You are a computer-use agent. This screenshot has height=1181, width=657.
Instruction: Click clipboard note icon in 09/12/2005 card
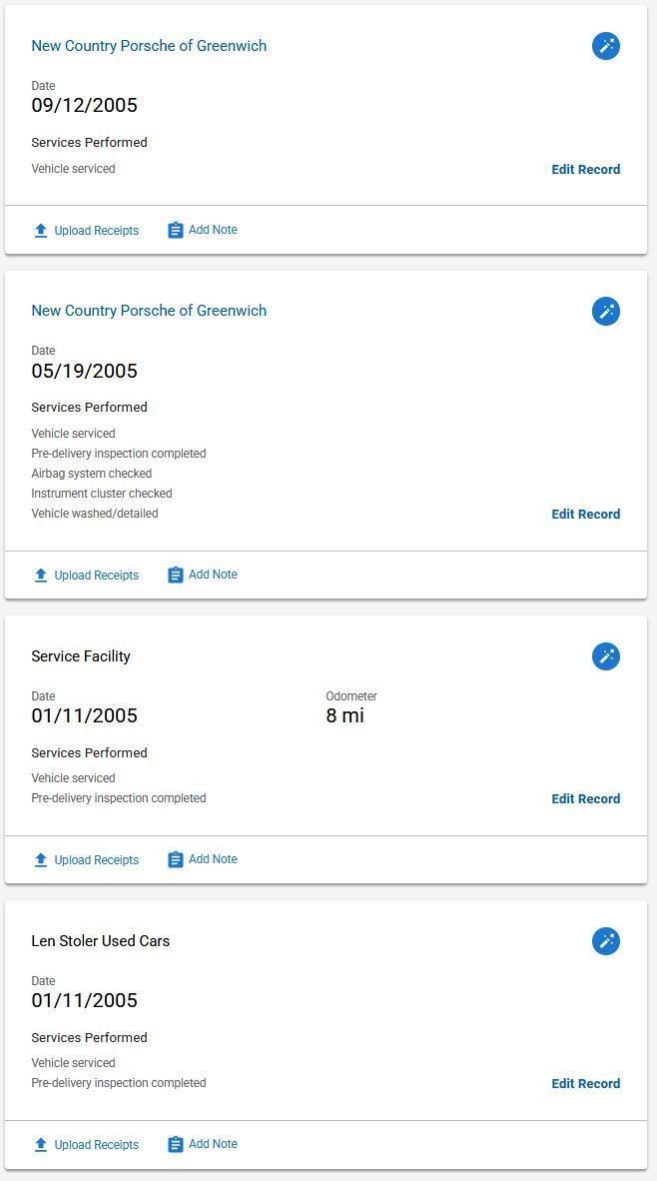(x=176, y=231)
